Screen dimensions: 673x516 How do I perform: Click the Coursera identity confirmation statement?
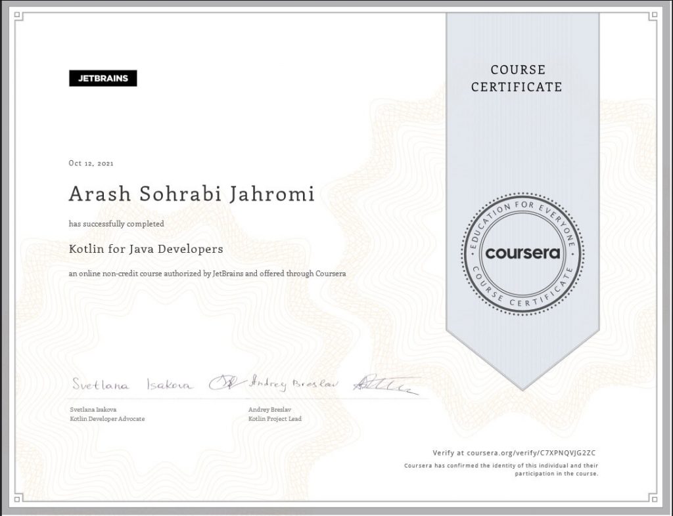coord(501,469)
